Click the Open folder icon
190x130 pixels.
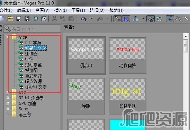[10, 19]
